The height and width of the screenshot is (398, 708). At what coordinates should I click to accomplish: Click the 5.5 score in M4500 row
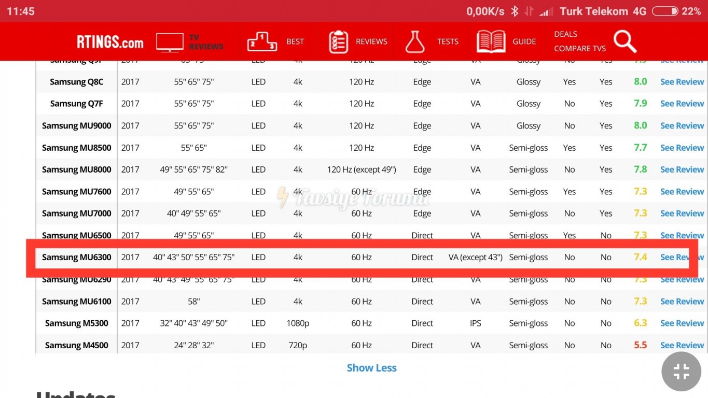(641, 345)
